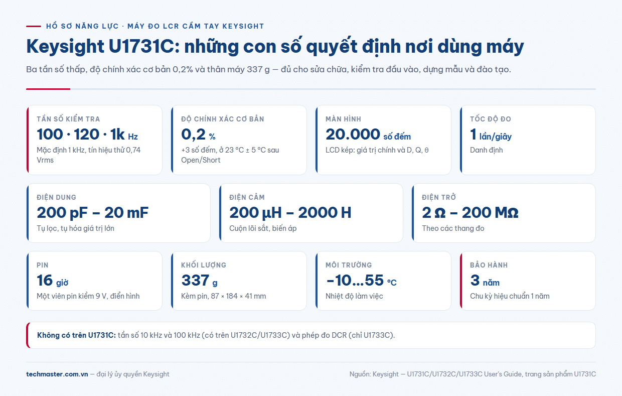The width and height of the screenshot is (622, 396).
Task: Select the 'ĐỘ CHÍNH XÁC CƠ BẢN' label
Action: pos(223,119)
